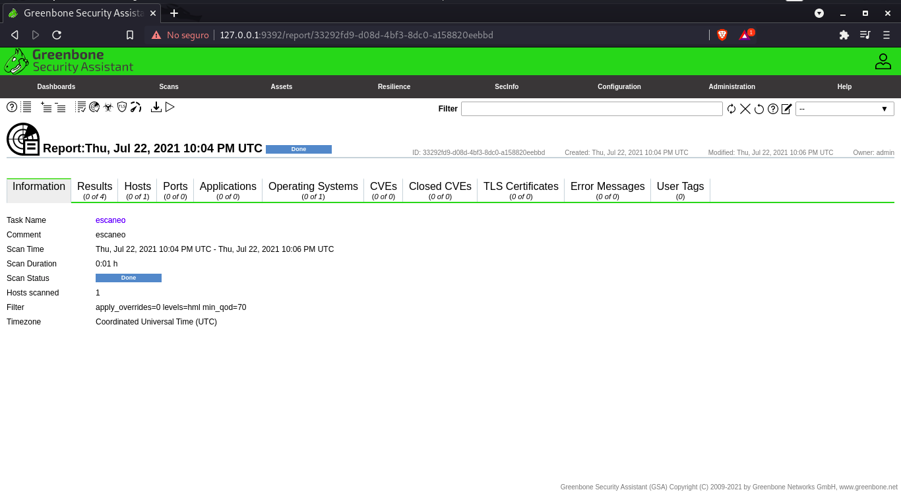The width and height of the screenshot is (901, 492).
Task: Click the 'Owner: admin' text
Action: click(873, 153)
